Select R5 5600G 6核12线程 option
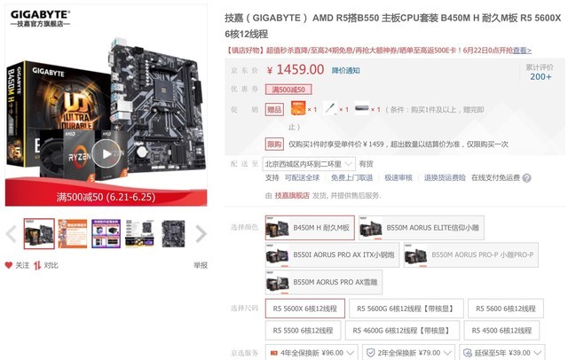 point(406,309)
